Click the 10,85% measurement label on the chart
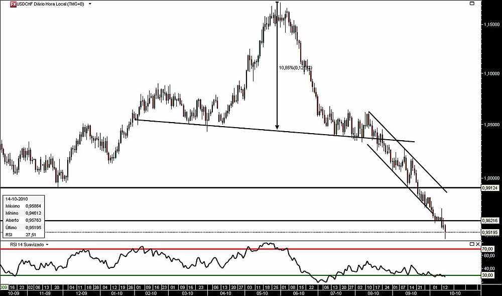This screenshot has height=296, width=502. 295,68
